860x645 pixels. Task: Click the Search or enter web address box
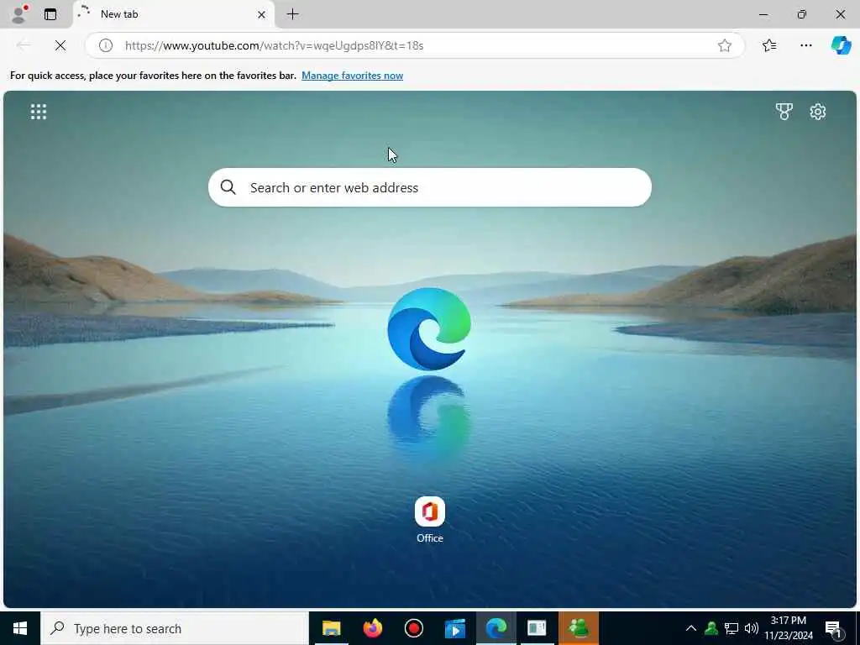coord(430,187)
